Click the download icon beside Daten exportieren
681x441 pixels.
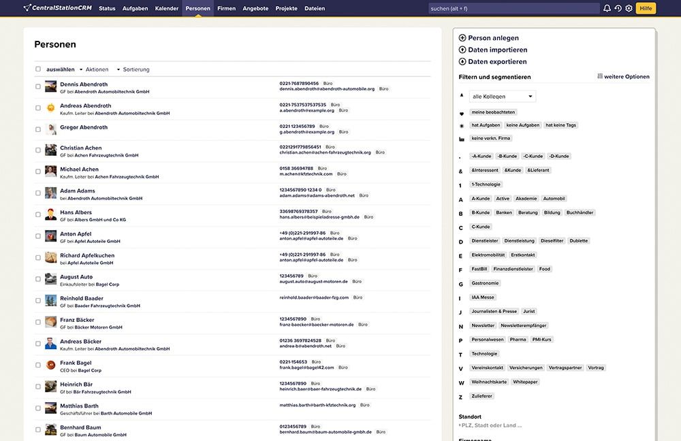point(462,61)
